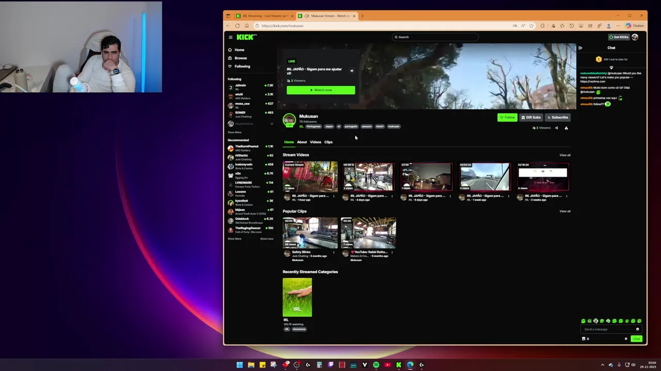The image size is (661, 371).
Task: Open the emoji picker in the chat input
Action: pyautogui.click(x=637, y=329)
